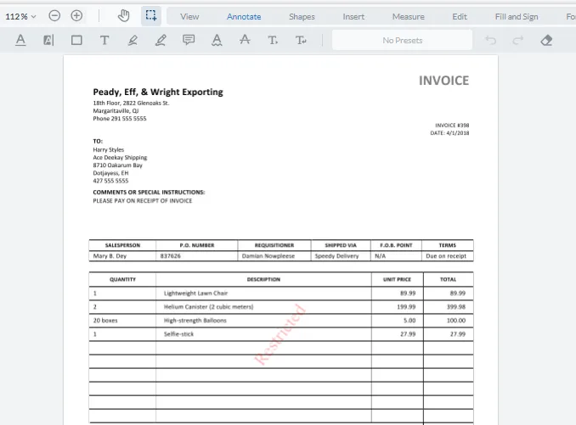Select the text highlight tool
This screenshot has width=576, height=425.
click(x=48, y=40)
